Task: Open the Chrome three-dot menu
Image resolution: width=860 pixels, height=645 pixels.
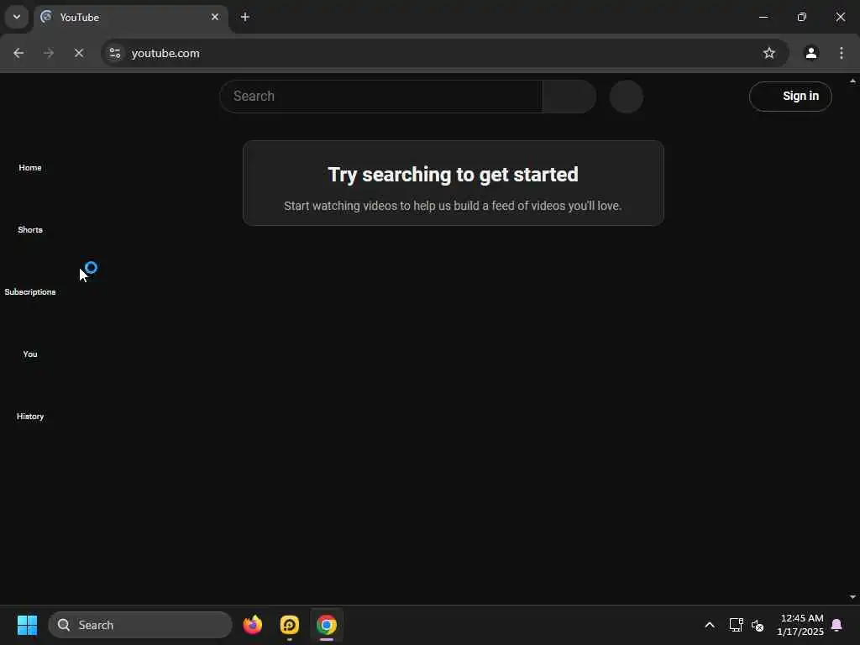Action: [x=842, y=53]
